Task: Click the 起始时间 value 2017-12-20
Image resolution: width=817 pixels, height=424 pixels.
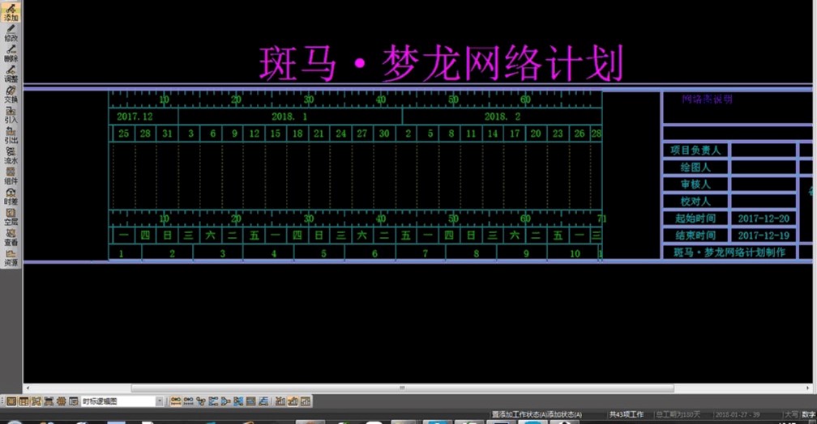Action: pos(764,218)
